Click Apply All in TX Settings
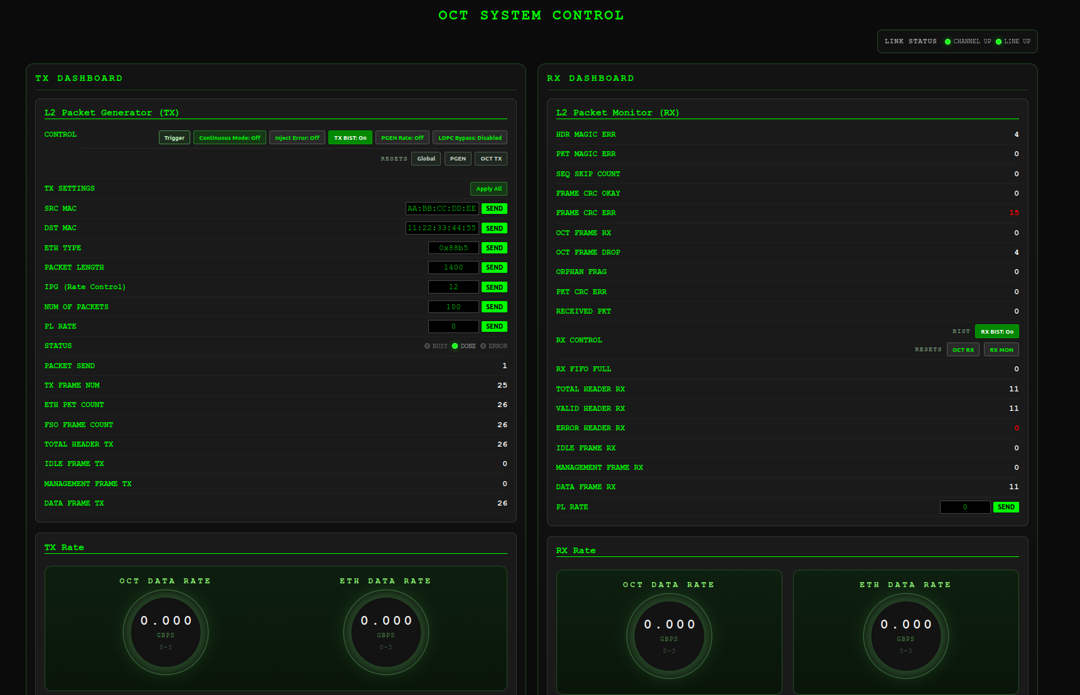 [x=489, y=189]
